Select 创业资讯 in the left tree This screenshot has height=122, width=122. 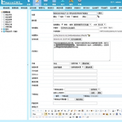(x=9, y=14)
